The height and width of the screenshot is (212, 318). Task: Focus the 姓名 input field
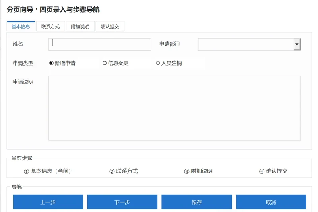[100, 44]
